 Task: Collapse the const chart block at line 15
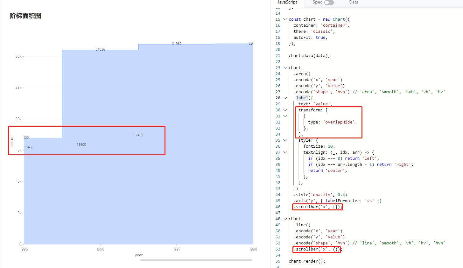(x=285, y=19)
